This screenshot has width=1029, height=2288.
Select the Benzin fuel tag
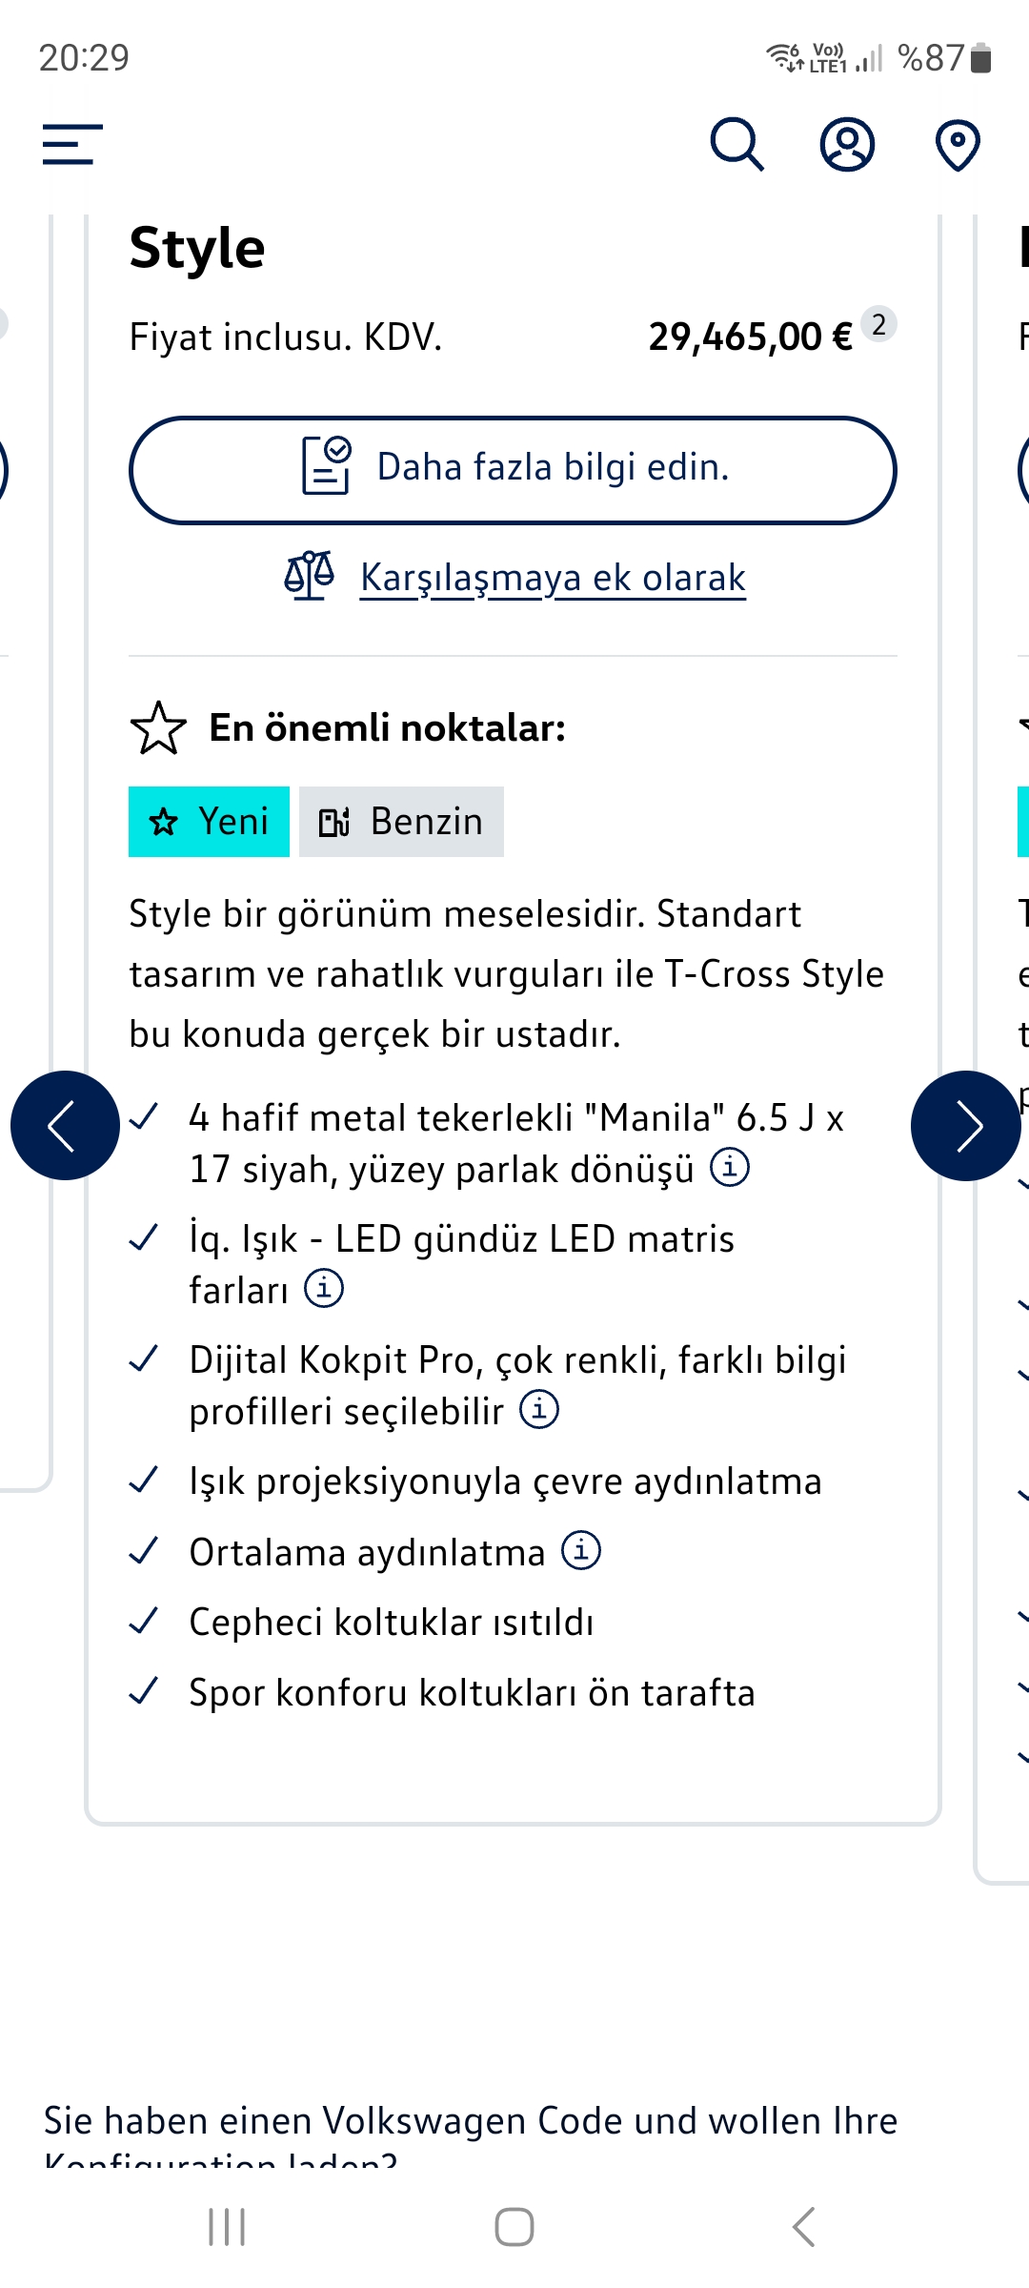[x=401, y=822]
